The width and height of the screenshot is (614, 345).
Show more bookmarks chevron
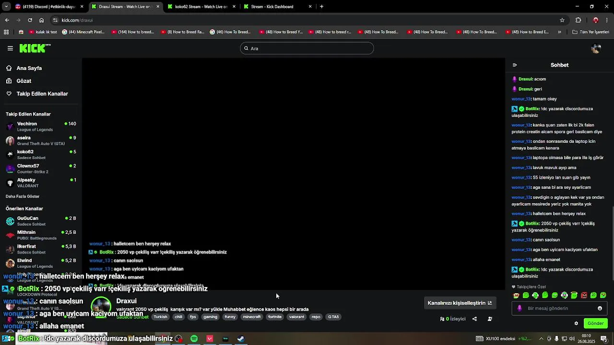point(559,32)
